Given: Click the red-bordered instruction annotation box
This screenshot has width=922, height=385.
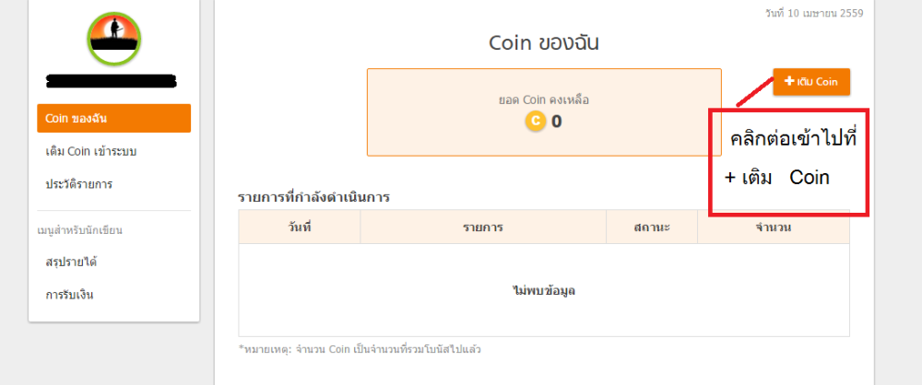Looking at the screenshot, I should [x=787, y=162].
